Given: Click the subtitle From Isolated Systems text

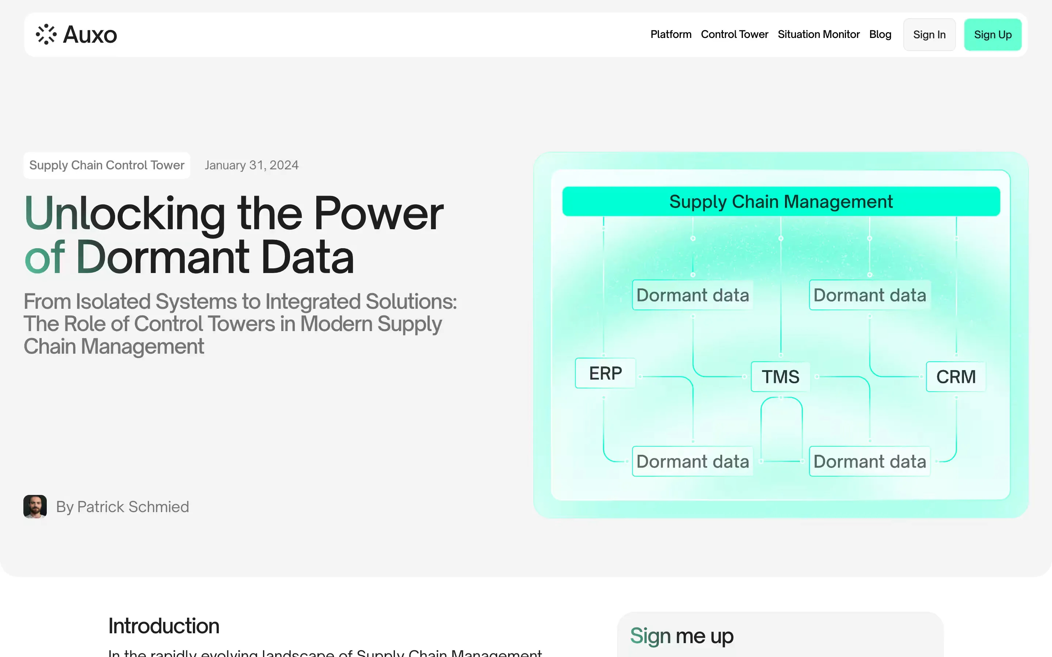Looking at the screenshot, I should (x=240, y=324).
